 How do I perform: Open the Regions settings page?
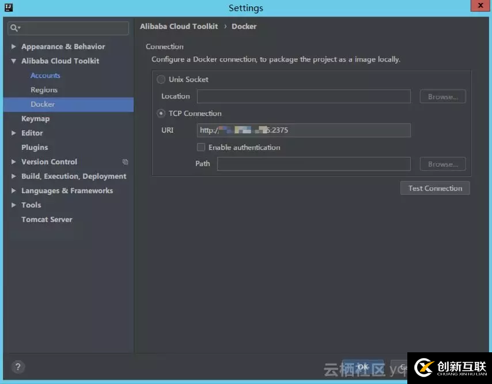pyautogui.click(x=44, y=90)
